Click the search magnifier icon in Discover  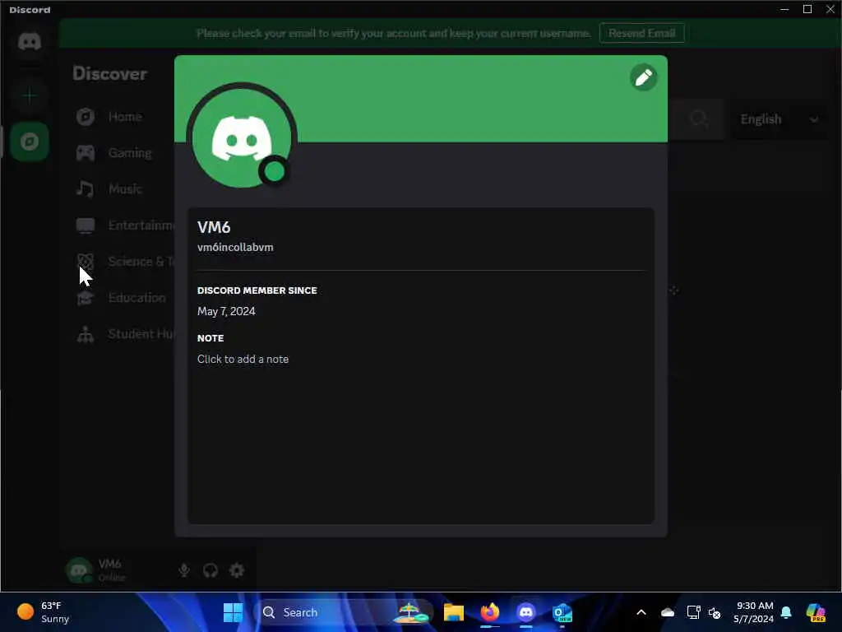tap(699, 118)
